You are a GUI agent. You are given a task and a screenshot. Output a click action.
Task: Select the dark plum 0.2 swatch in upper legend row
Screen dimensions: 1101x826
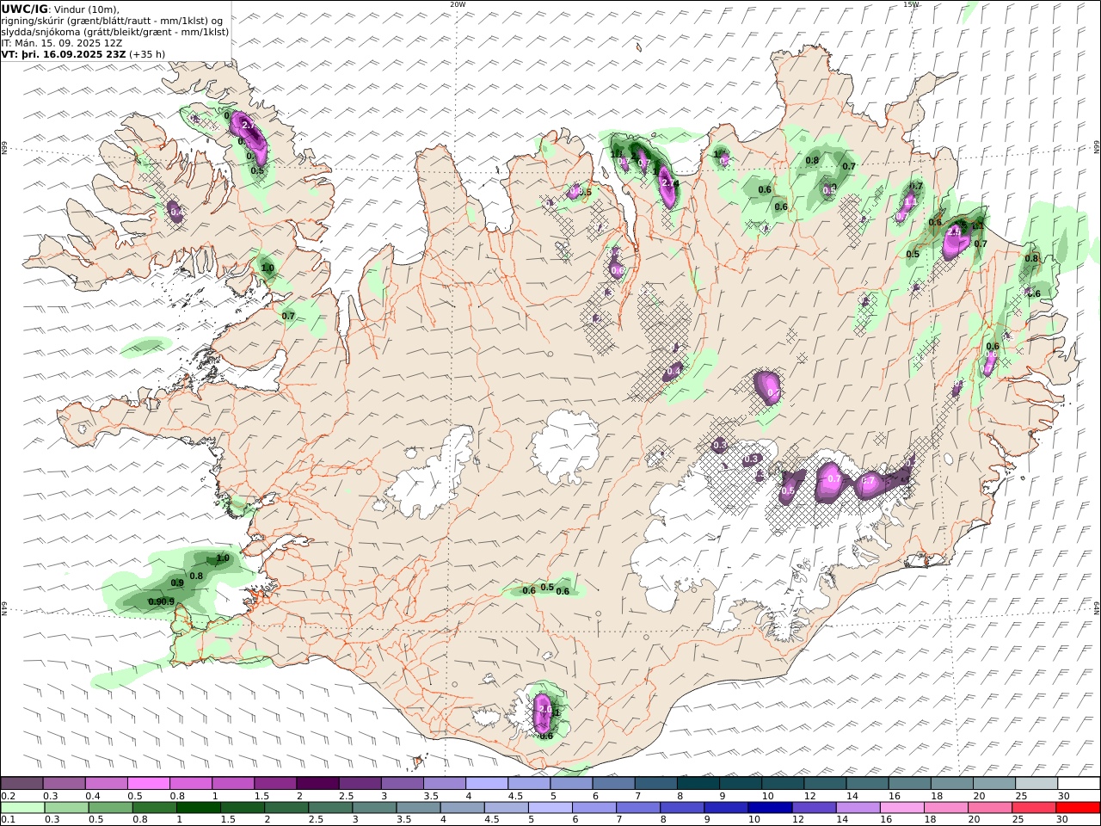pos(22,783)
